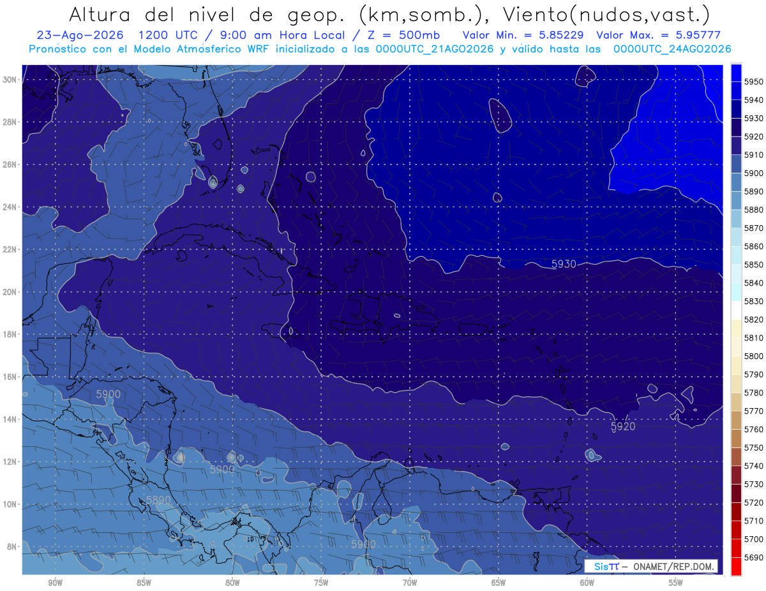Click the 5790 value on the color bar
The height and width of the screenshot is (591, 766).
[x=754, y=374]
